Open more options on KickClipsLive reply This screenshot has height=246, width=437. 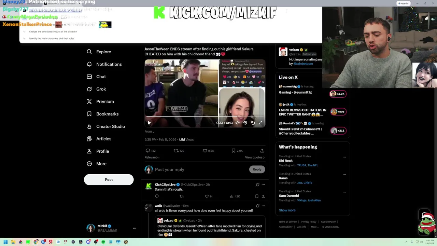(x=263, y=184)
